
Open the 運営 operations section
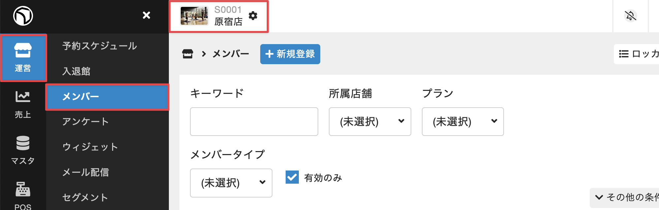point(23,58)
